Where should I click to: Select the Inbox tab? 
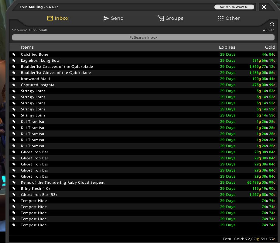[58, 18]
